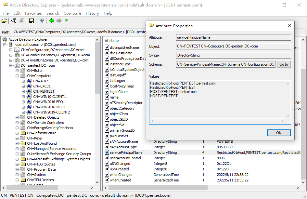
Task: Open the Search menu
Action: [x=53, y=13]
